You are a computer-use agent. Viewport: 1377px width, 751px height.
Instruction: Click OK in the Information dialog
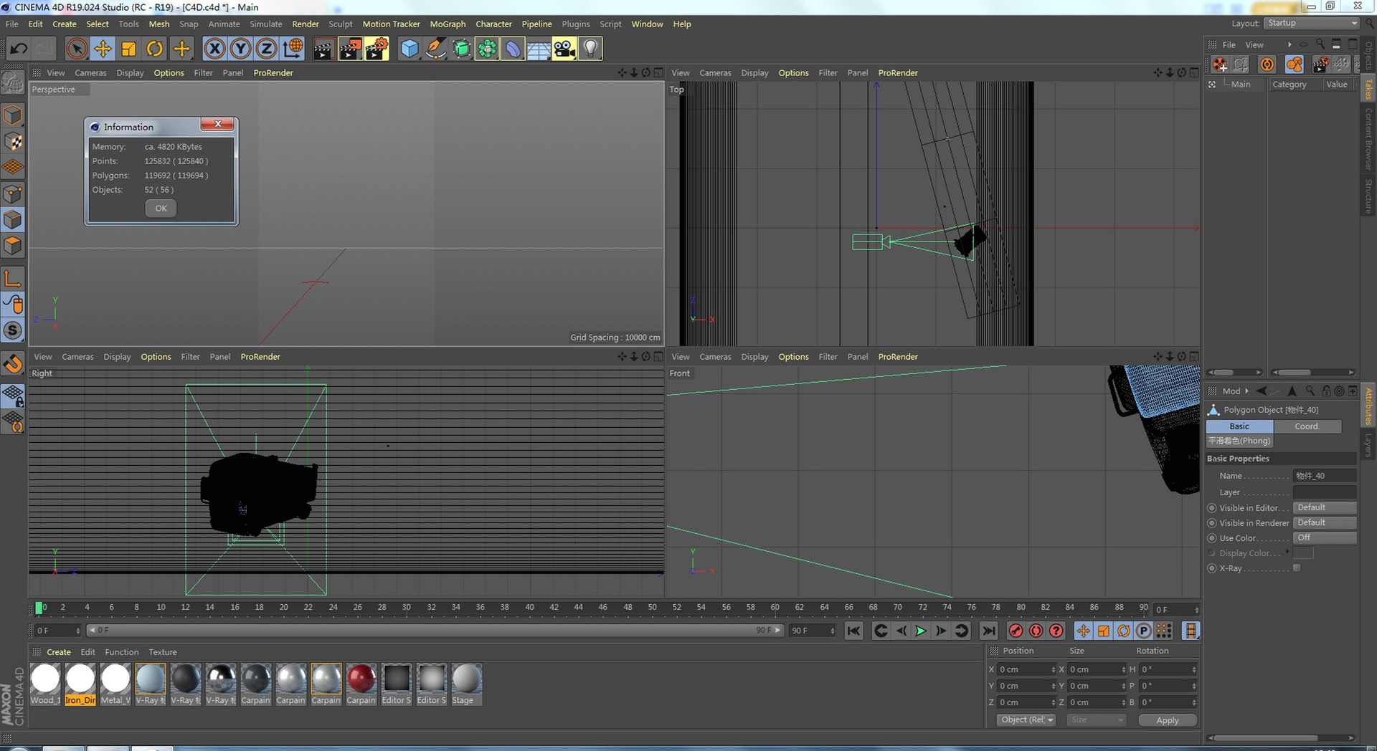161,209
